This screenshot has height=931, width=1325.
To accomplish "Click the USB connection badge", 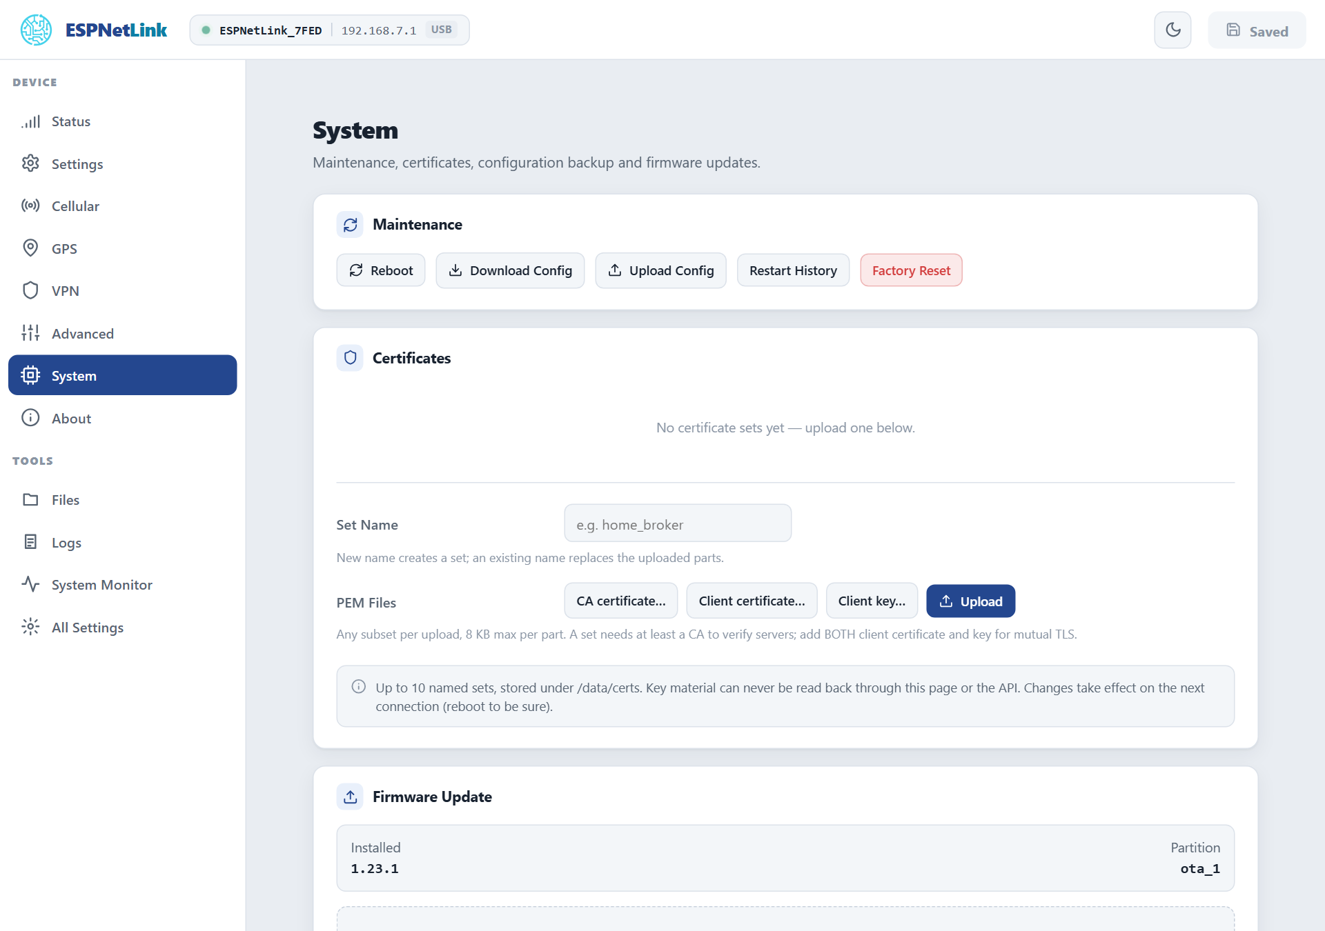I will coord(442,30).
